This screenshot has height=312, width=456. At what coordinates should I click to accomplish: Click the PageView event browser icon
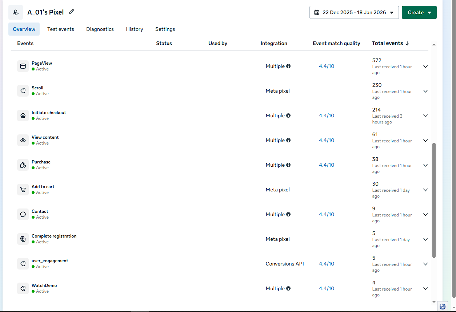[23, 66]
